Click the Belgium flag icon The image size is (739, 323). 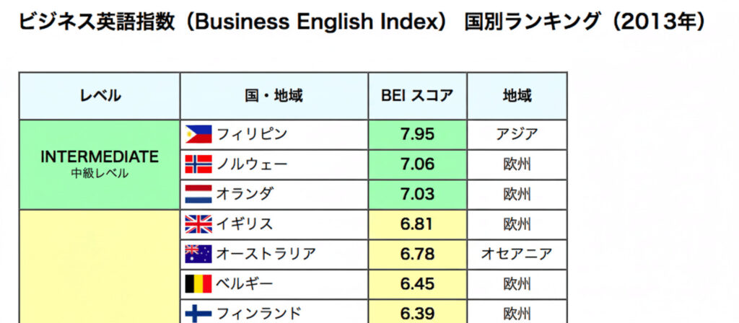pos(198,284)
